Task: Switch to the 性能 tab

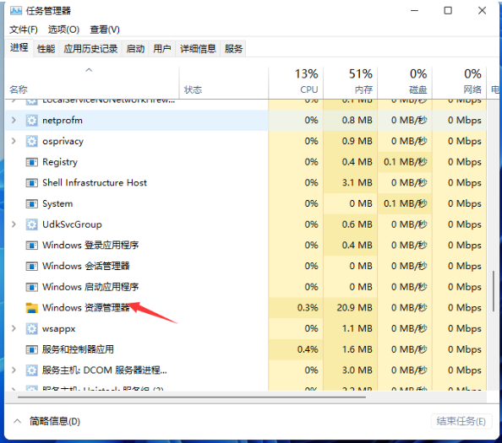Action: (46, 49)
